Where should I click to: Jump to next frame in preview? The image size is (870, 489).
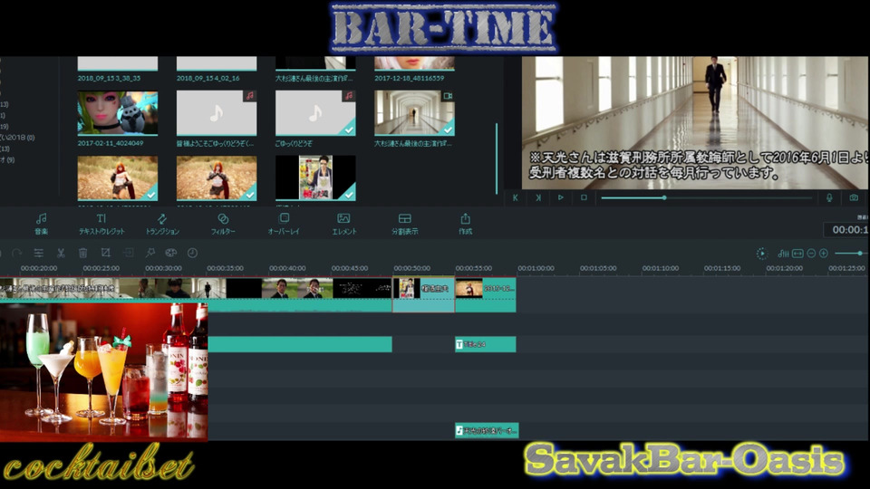click(x=537, y=197)
